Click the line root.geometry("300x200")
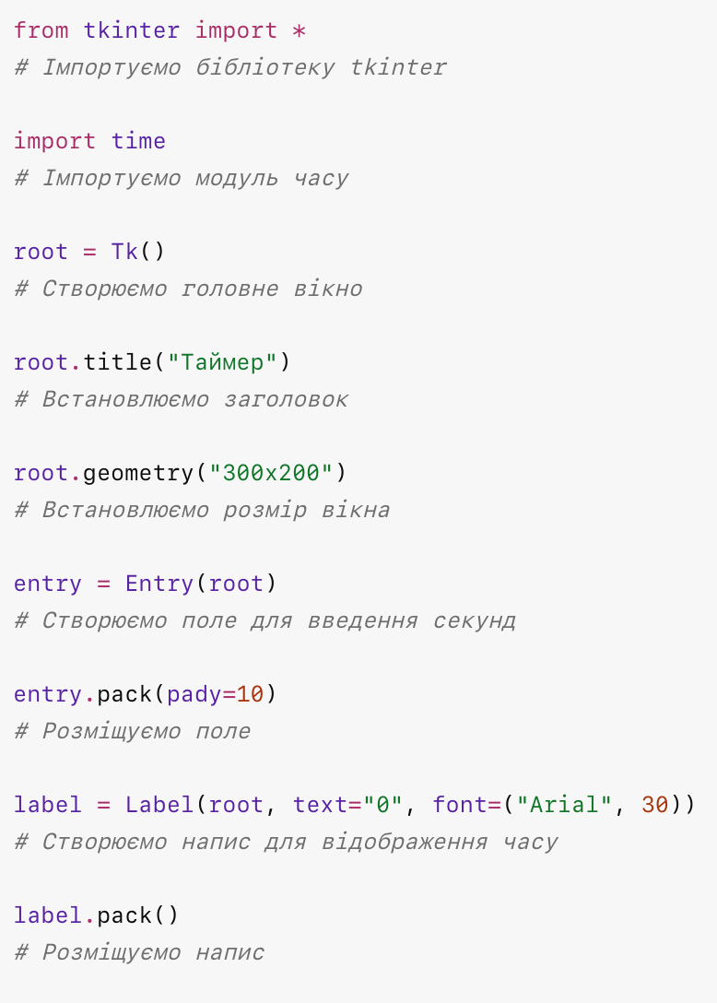This screenshot has height=1003, width=717. 181,473
